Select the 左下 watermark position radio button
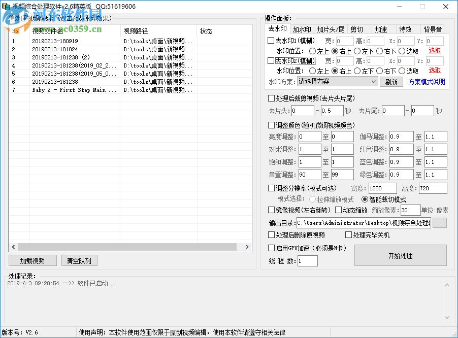 click(358, 52)
